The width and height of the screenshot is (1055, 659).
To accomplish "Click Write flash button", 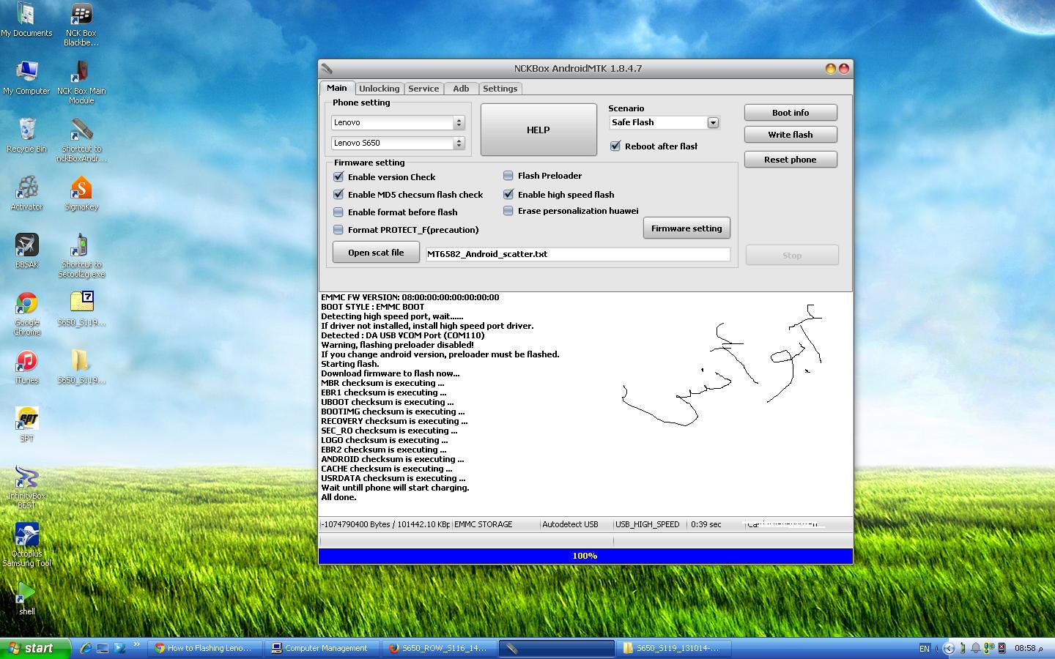I will click(791, 135).
